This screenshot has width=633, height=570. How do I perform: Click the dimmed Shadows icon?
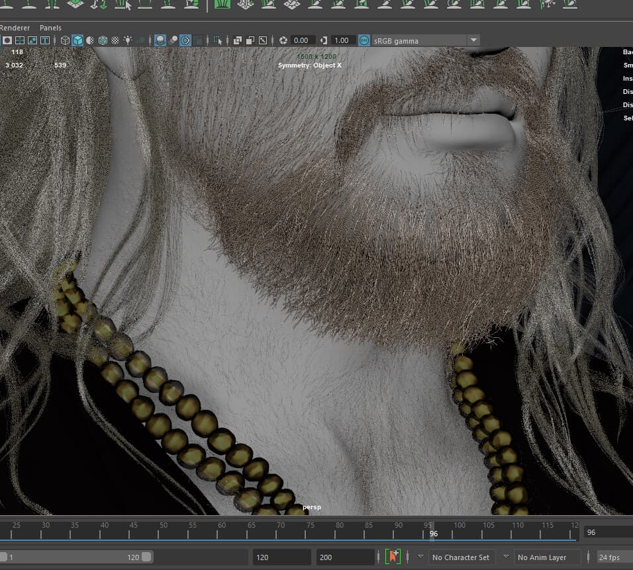[x=141, y=40]
